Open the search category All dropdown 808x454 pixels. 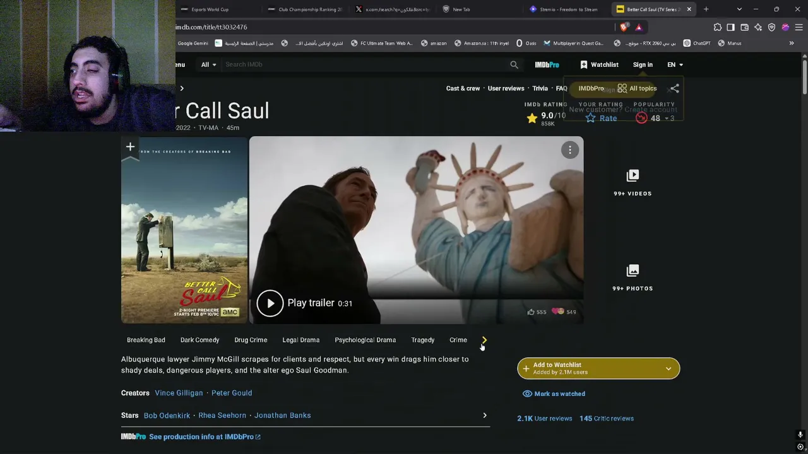tap(208, 64)
